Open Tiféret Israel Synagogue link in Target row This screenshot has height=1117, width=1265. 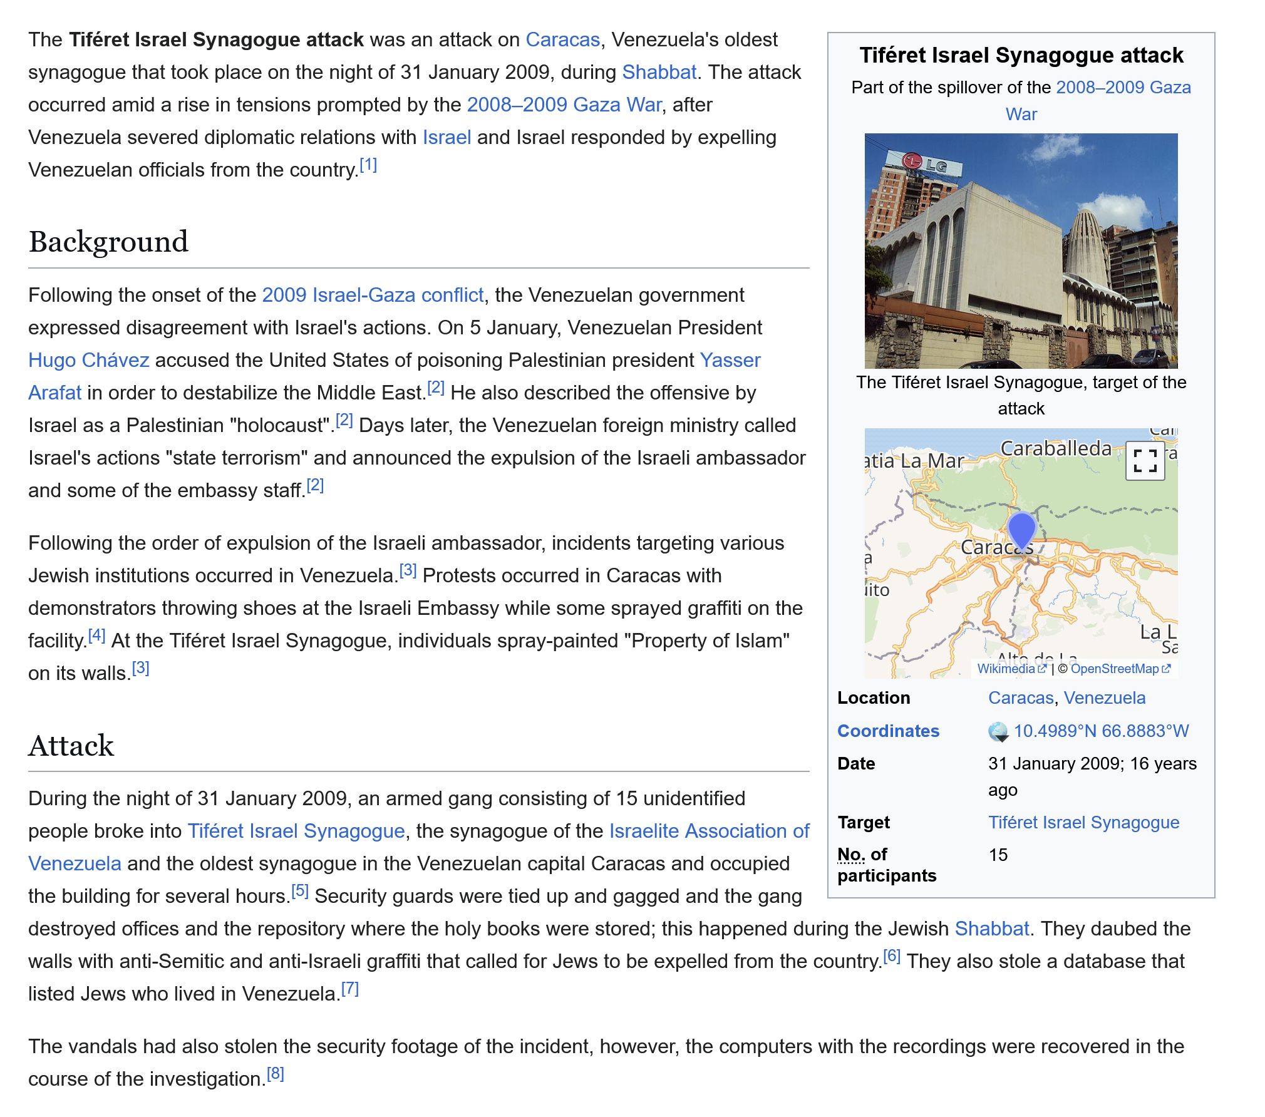[x=1083, y=822]
